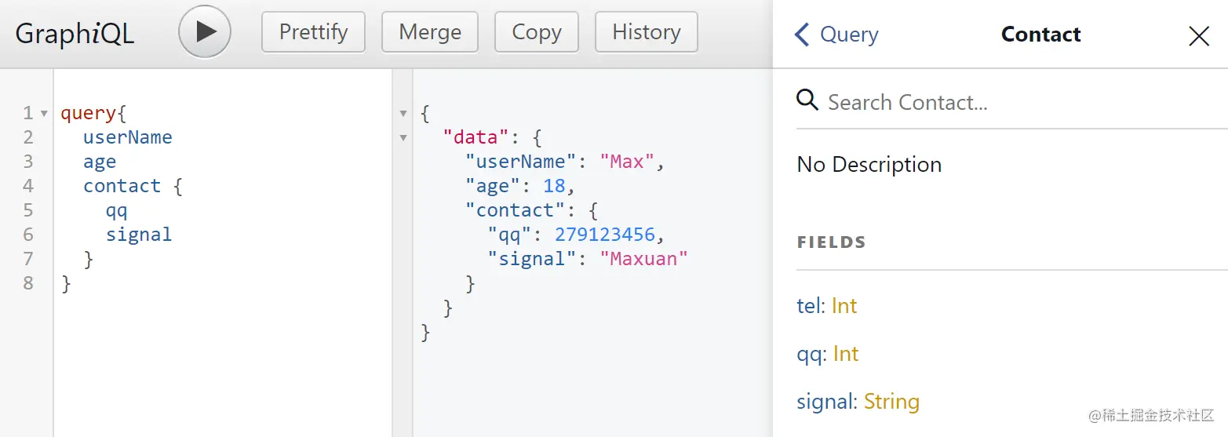Collapse the "data" object fold arrow
Image resolution: width=1228 pixels, height=437 pixels.
click(x=403, y=138)
